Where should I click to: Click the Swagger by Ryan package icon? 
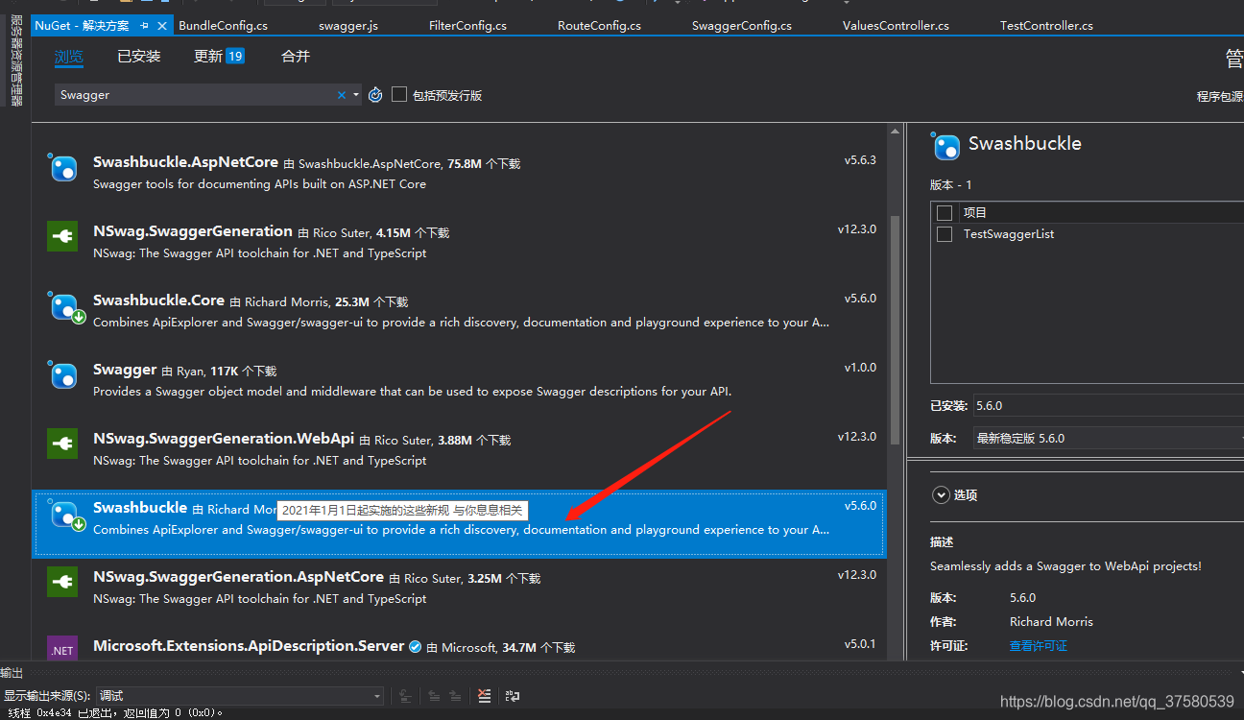pyautogui.click(x=63, y=375)
